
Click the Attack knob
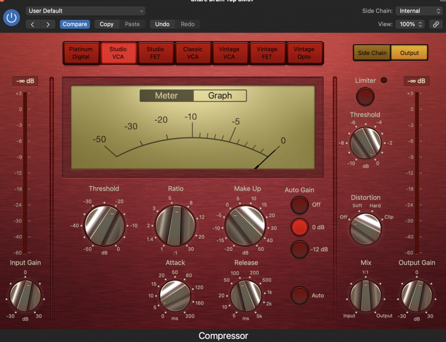(x=175, y=296)
